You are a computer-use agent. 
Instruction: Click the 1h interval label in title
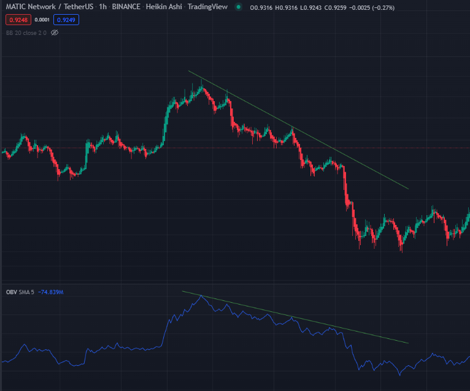[103, 7]
